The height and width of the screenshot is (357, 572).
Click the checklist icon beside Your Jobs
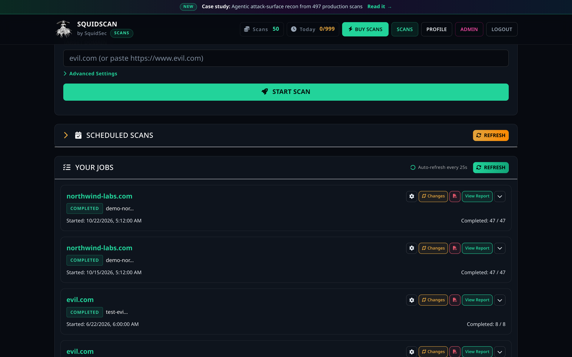67,167
